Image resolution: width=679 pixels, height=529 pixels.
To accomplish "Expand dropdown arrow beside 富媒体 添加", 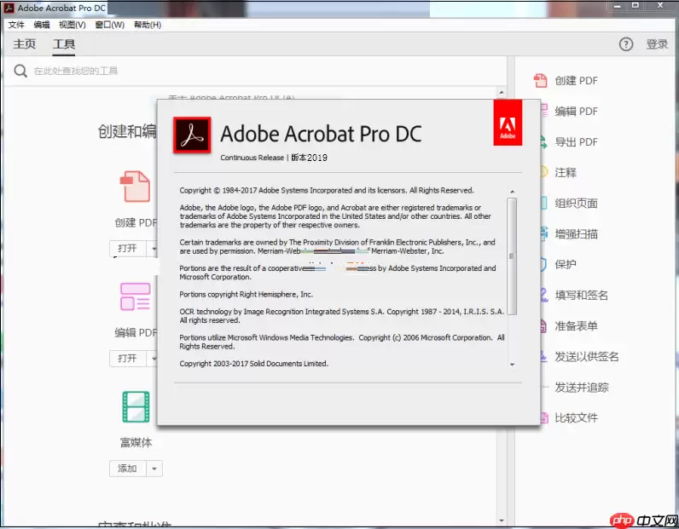I will click(154, 469).
